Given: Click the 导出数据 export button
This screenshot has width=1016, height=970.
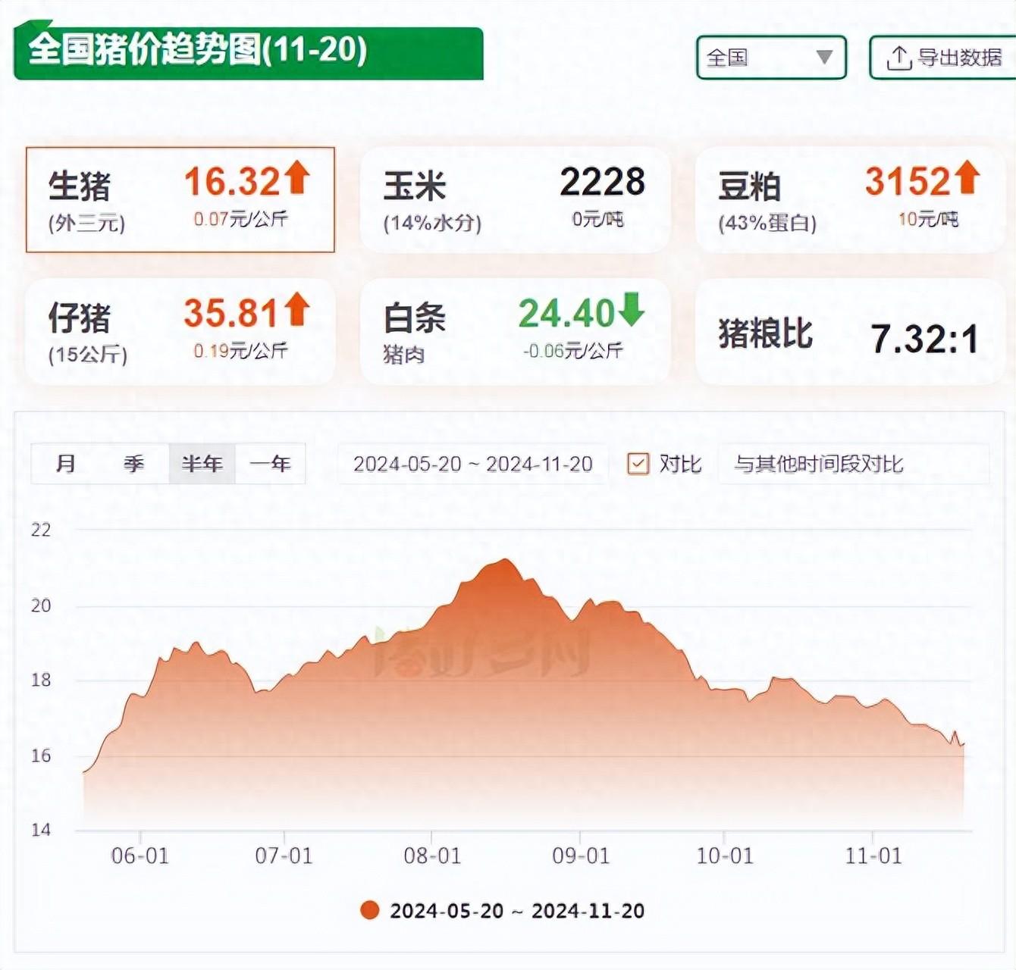Looking at the screenshot, I should tap(944, 57).
